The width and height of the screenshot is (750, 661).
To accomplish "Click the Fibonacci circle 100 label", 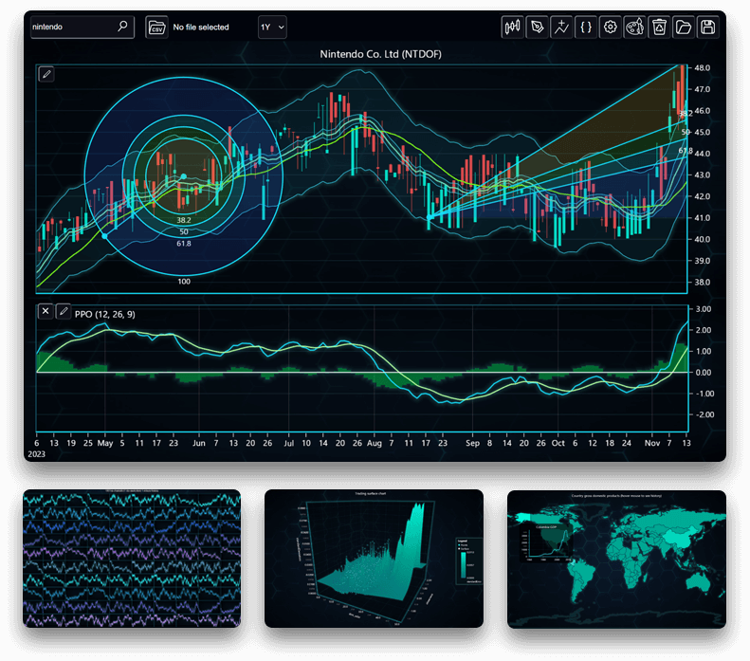I will (x=184, y=282).
